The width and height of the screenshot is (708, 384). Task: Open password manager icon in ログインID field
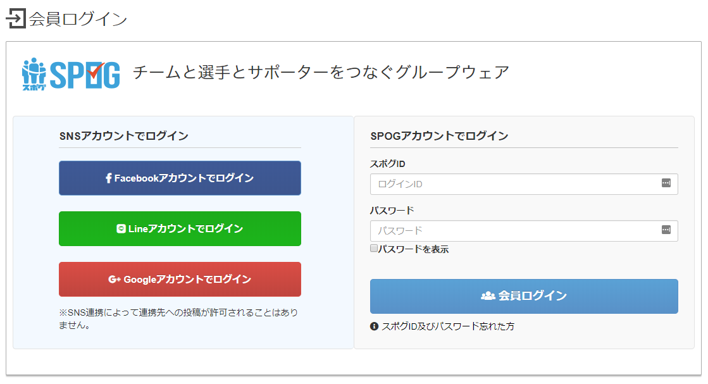tap(666, 183)
